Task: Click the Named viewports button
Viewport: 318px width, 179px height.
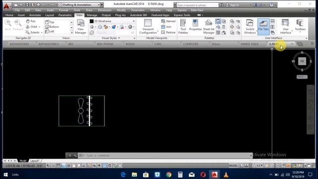Action: 168,21
